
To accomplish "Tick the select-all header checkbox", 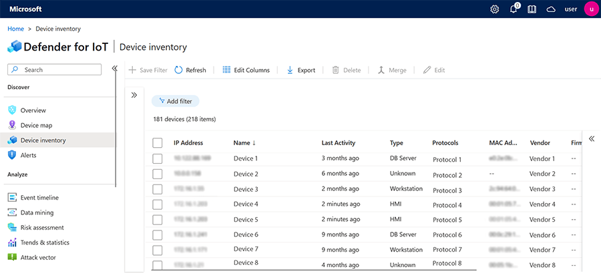I will point(158,143).
